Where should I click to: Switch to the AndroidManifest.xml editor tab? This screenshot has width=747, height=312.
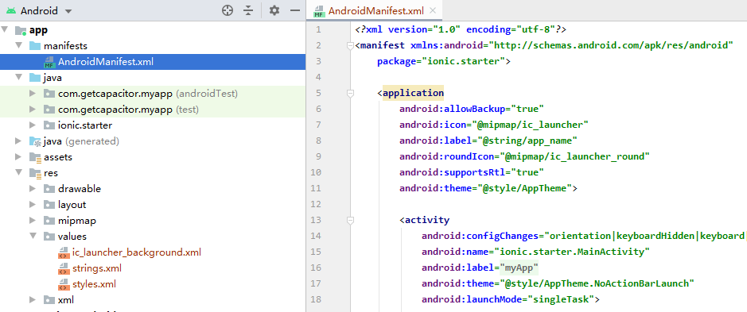375,10
